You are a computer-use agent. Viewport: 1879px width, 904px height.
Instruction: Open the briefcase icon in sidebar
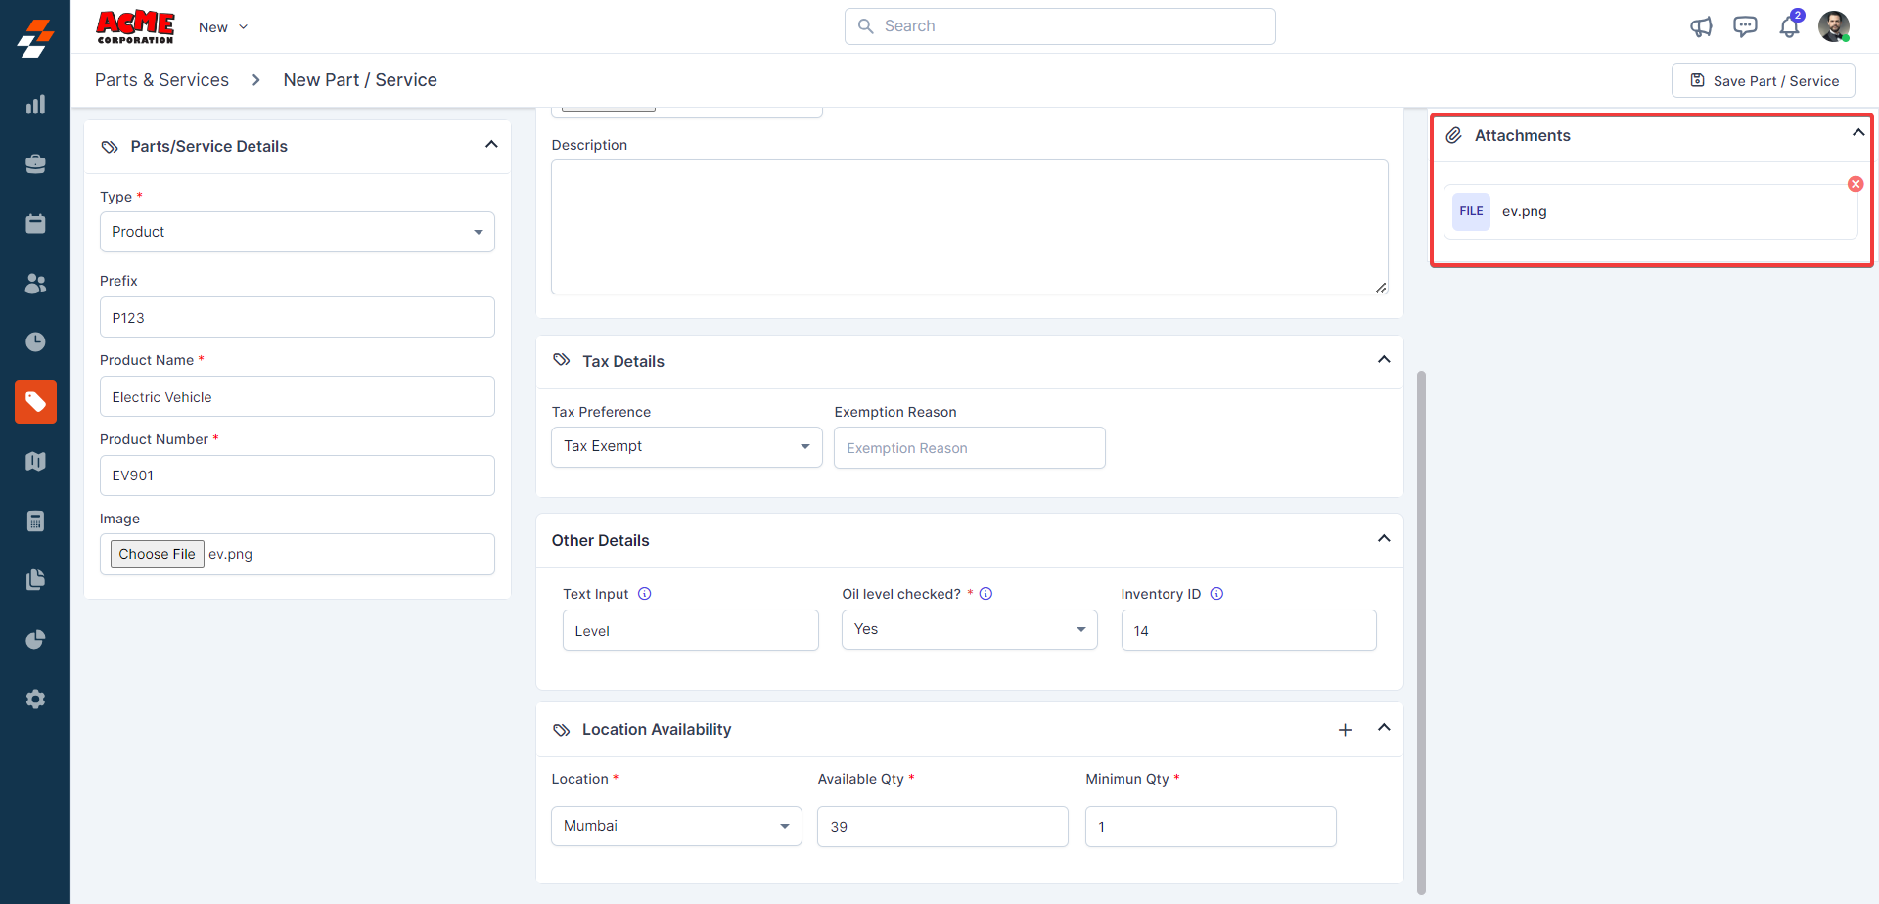[35, 164]
